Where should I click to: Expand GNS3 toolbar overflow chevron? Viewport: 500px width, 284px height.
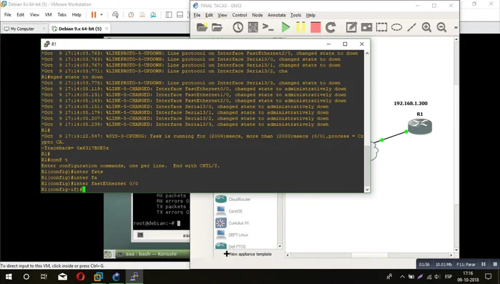(456, 27)
